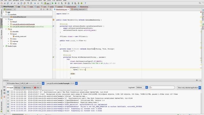The image size is (204, 115).
Task: Click the navigate Back arrow icon
Action: pyautogui.click(x=35, y=3)
